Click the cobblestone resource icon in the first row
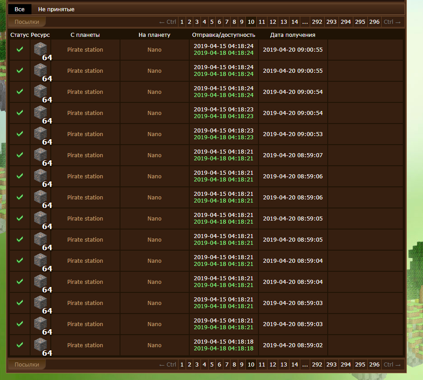Screen dimensions: 423x380 click(40, 49)
